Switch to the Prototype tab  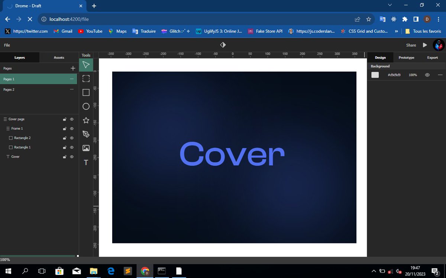tap(406, 57)
